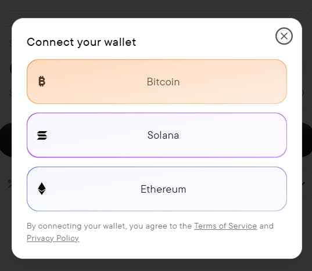Click the "Connect your wallet" heading
Image resolution: width=312 pixels, height=271 pixels.
tap(81, 42)
